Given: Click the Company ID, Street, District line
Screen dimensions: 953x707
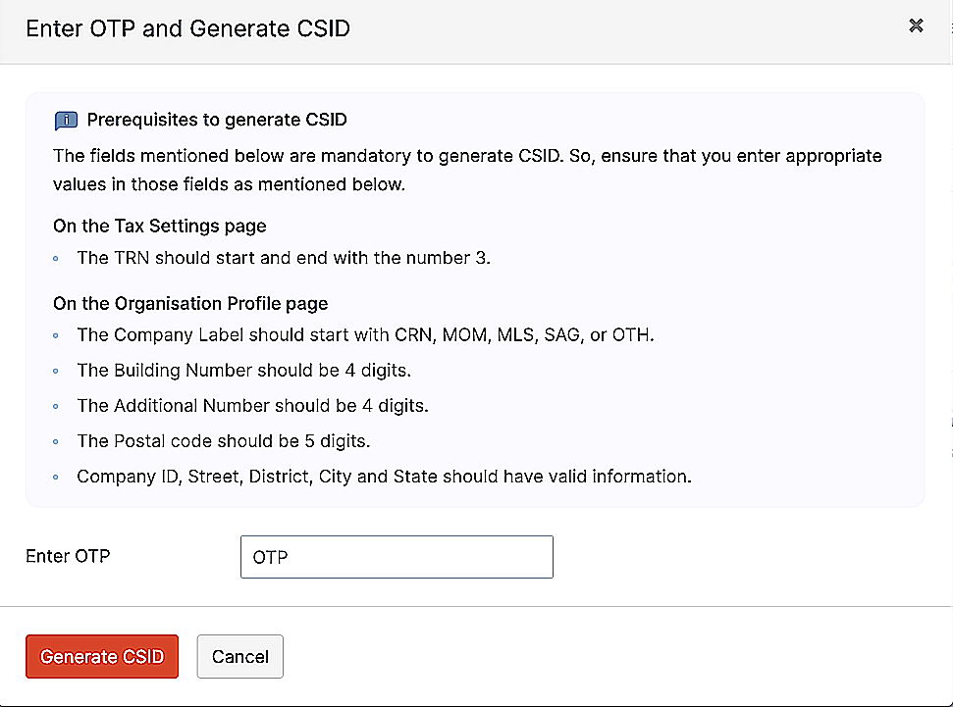Looking at the screenshot, I should pos(385,477).
